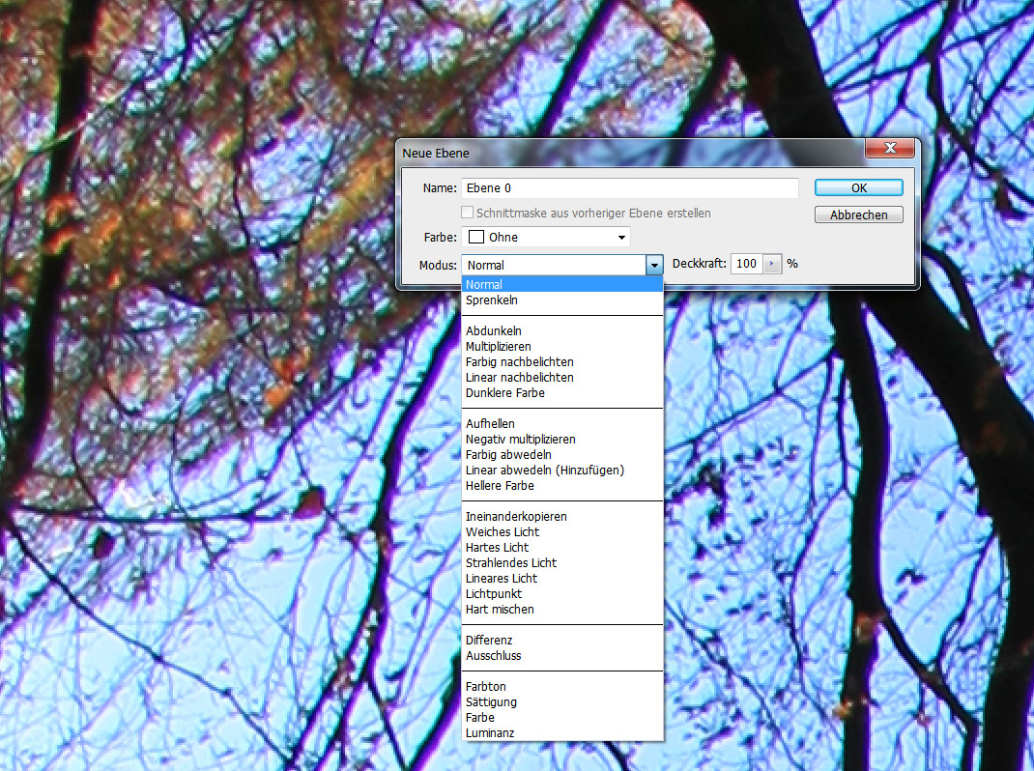1034x771 pixels.
Task: Expand the Deckkraft slider arrow
Action: click(x=771, y=264)
